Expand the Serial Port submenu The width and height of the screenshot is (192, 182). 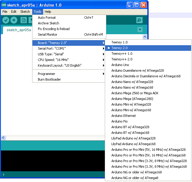(x=69, y=48)
